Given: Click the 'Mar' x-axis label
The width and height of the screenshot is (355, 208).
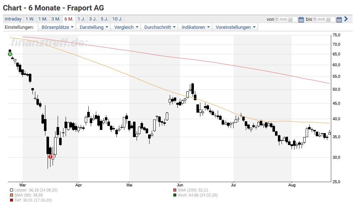Looking at the screenshot, I should (x=23, y=185).
